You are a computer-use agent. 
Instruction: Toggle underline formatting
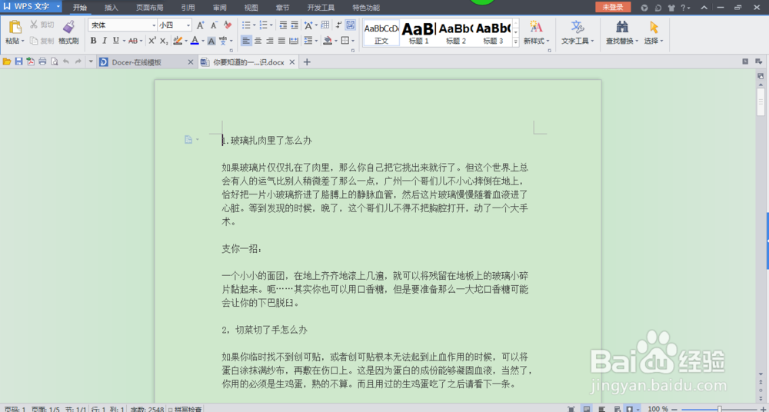point(116,41)
